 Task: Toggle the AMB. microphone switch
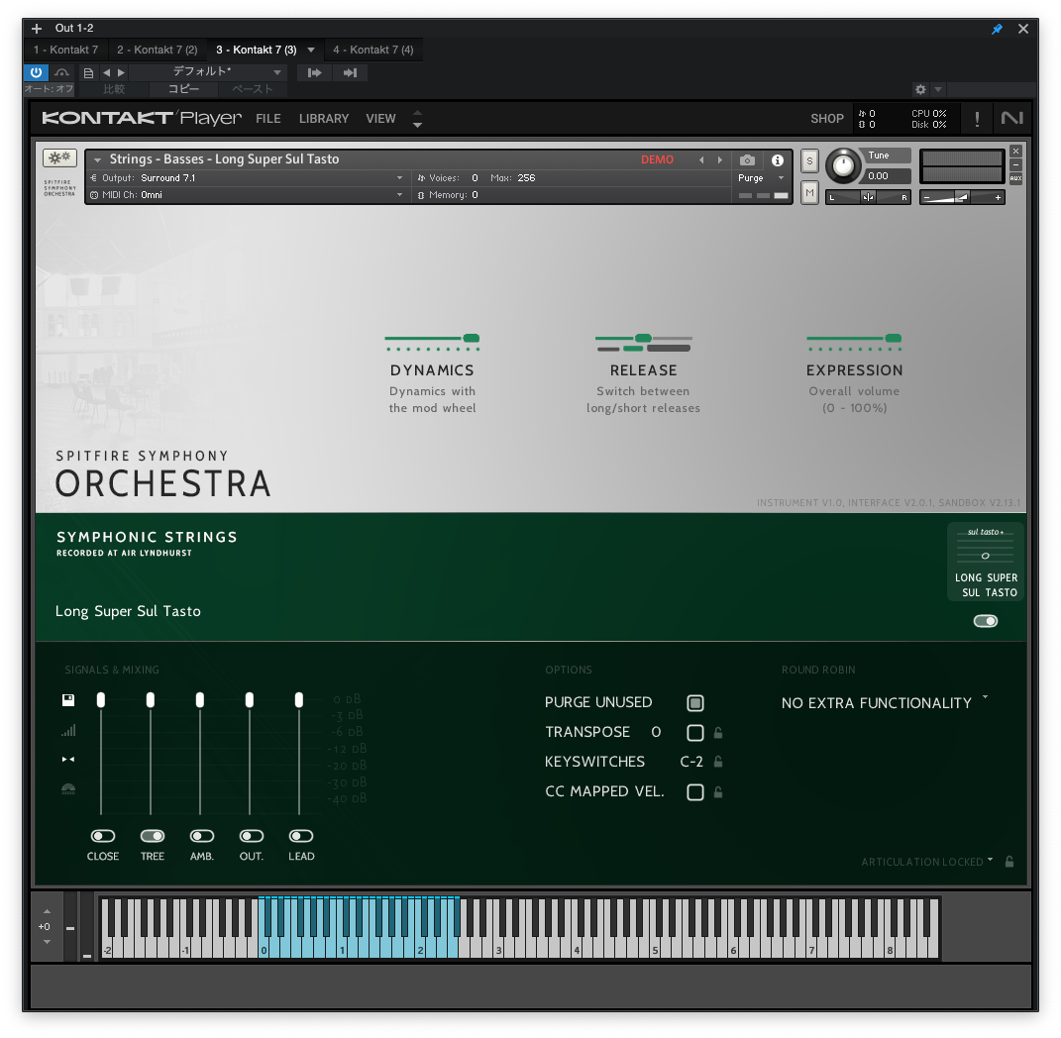pyautogui.click(x=202, y=836)
